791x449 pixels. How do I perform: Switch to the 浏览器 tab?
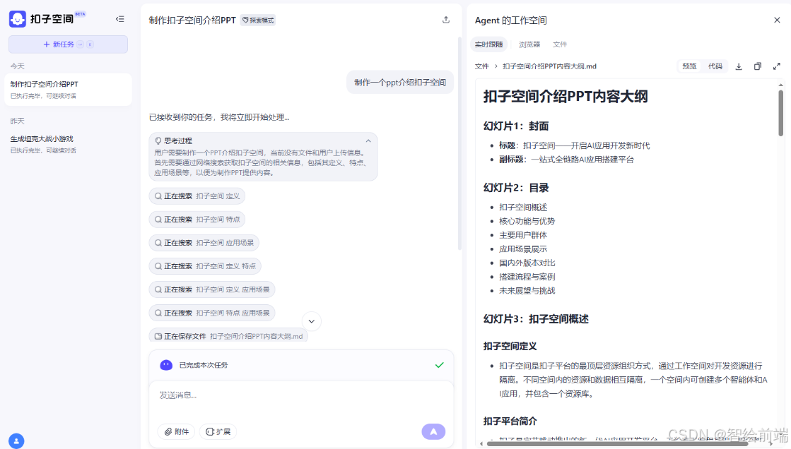529,44
